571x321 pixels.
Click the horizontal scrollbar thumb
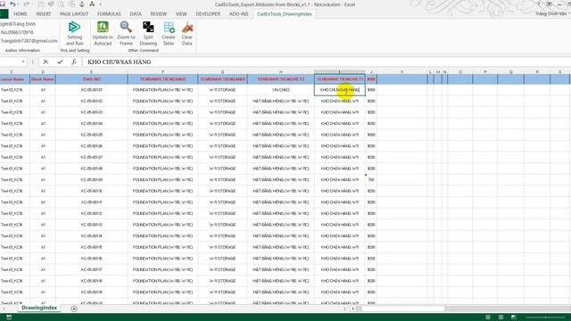coord(403,309)
